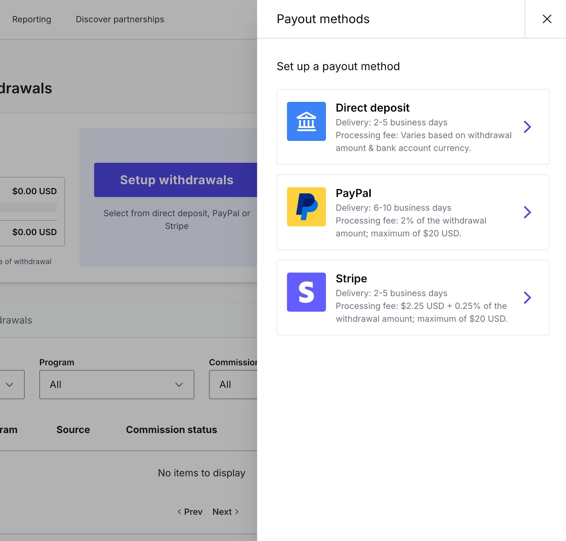Expand the Commission dropdown showing All

[x=233, y=385]
